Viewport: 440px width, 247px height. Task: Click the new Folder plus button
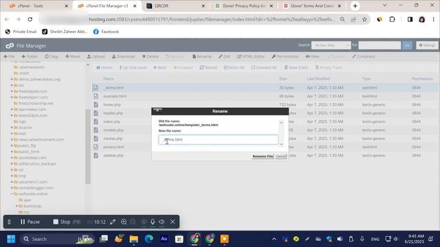(30, 56)
